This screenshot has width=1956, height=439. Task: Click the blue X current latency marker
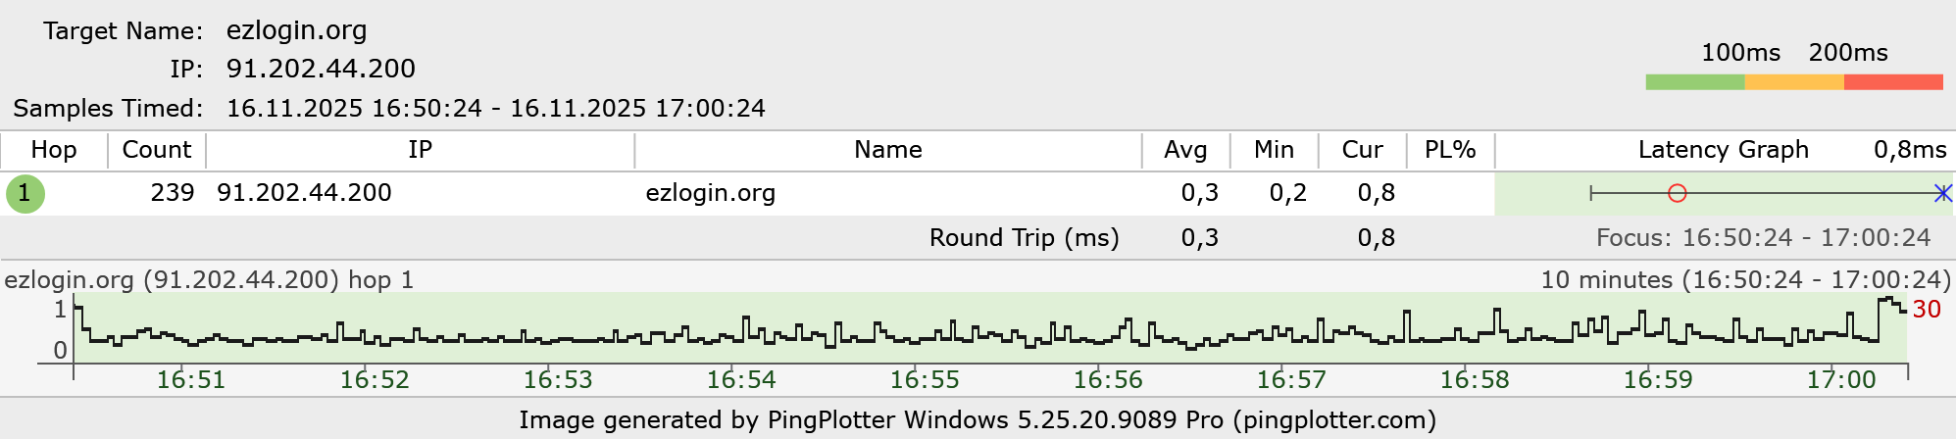(x=1943, y=193)
